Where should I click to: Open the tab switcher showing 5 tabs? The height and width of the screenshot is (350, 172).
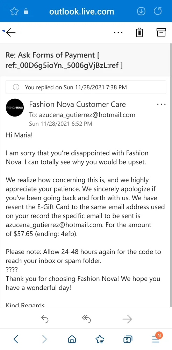pyautogui.click(x=128, y=339)
